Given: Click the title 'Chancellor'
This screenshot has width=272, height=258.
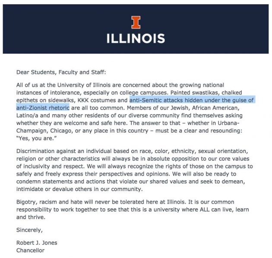Looking at the screenshot, I should click(30, 250).
